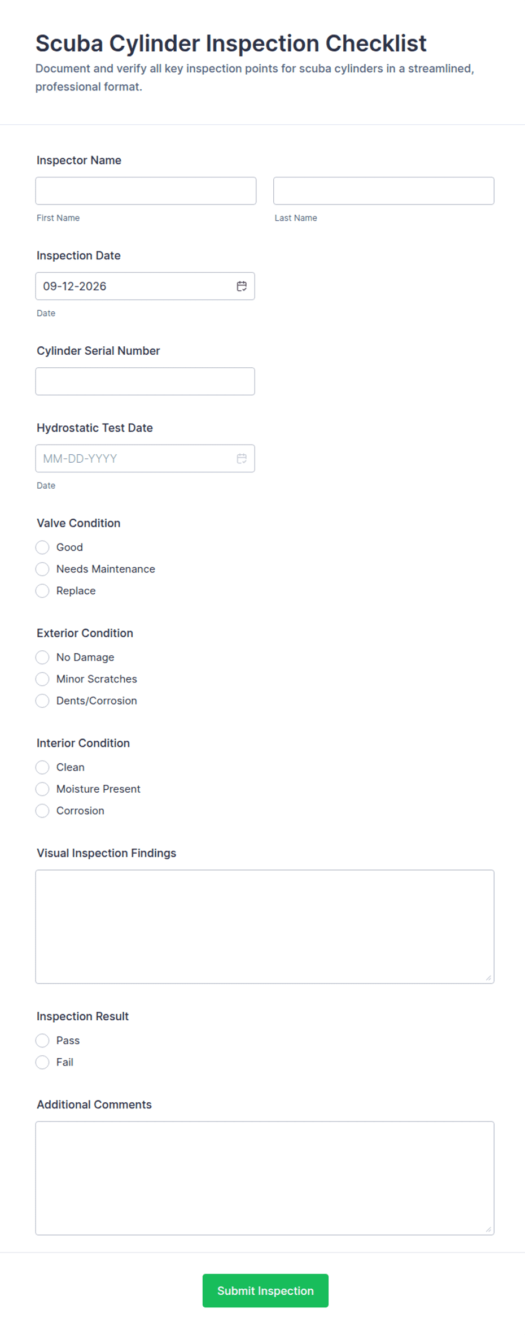525x1335 pixels.
Task: Open the Inspection Date calendar picker icon
Action: [x=242, y=286]
